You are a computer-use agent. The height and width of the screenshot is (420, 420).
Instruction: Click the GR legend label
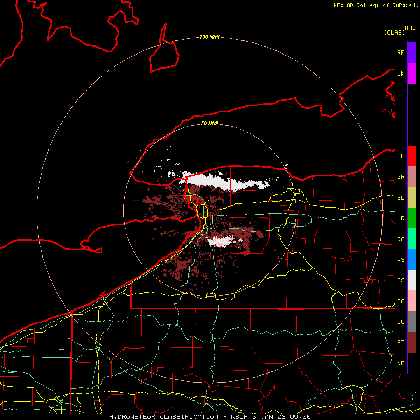[400, 177]
